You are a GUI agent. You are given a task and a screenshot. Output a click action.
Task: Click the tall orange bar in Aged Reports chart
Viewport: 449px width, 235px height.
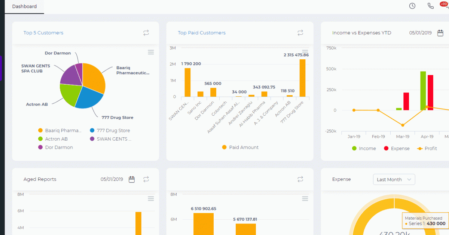coord(138,223)
